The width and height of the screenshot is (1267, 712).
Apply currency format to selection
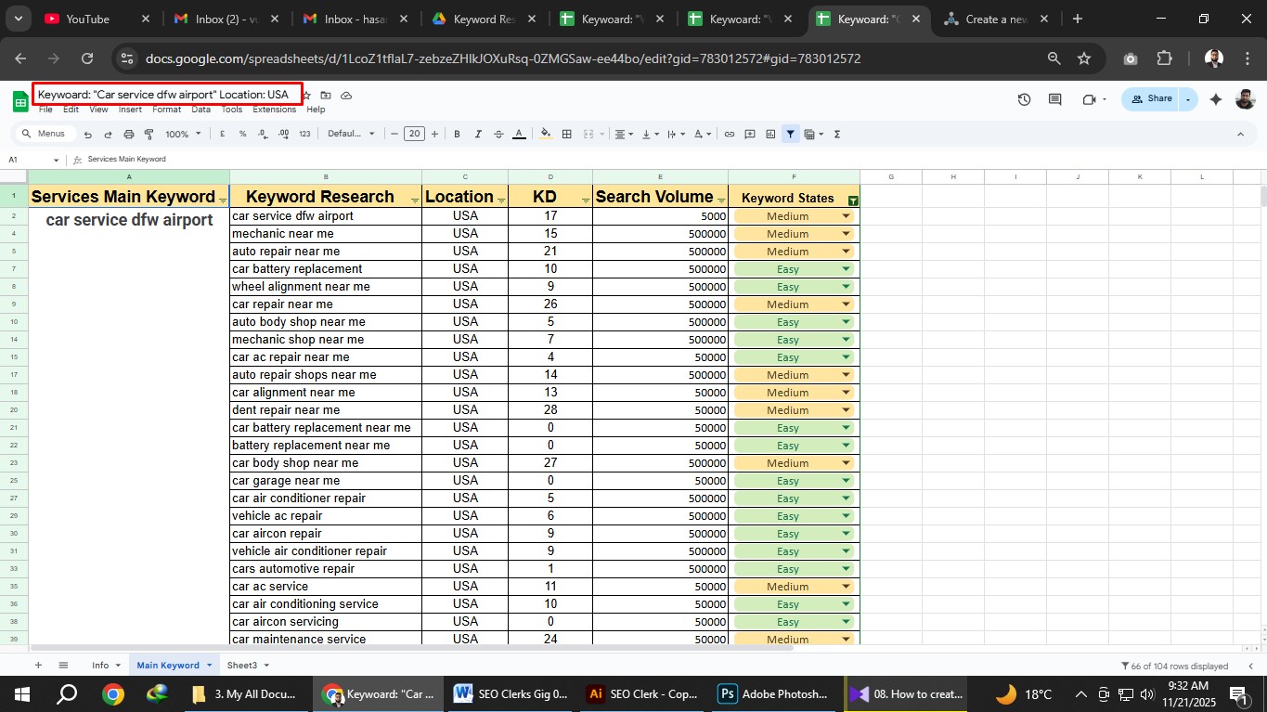pos(222,134)
